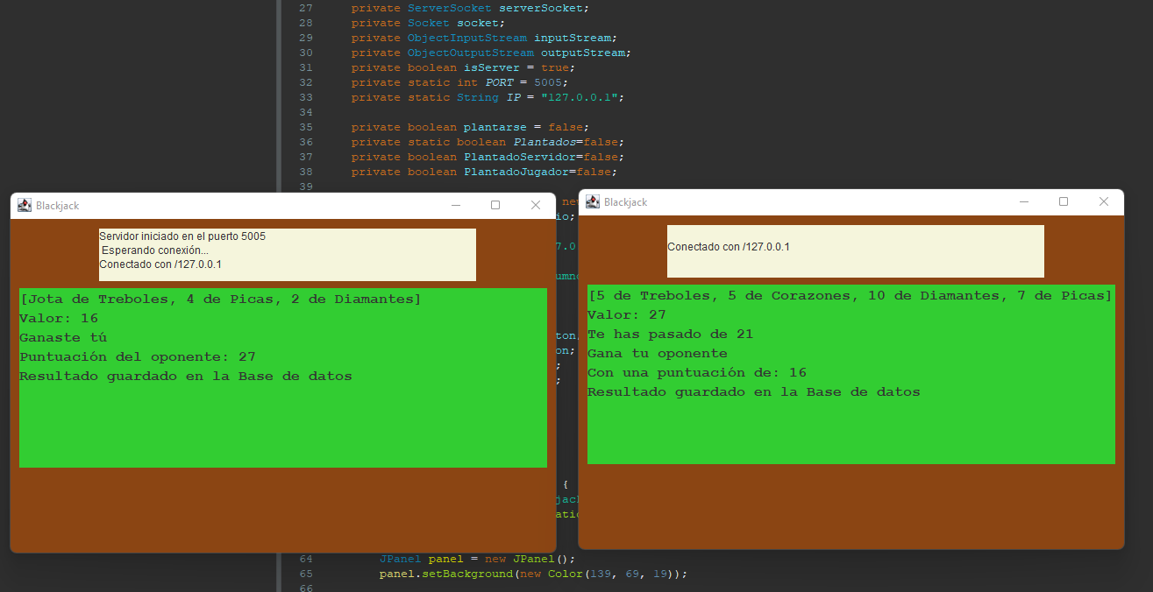Click the "127.0.0.1" string in the code
The width and height of the screenshot is (1153, 592).
point(585,97)
